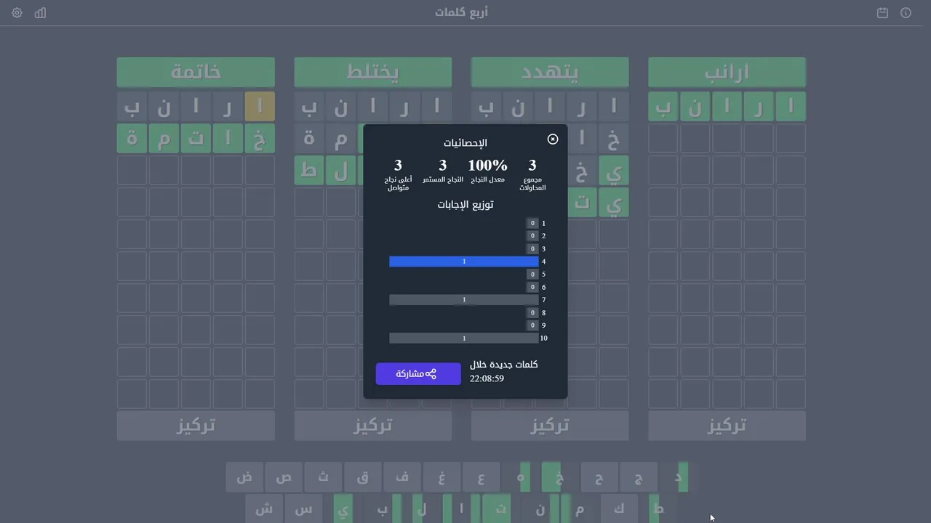Click the solved word header خاتمة
This screenshot has height=523, width=931.
[196, 72]
